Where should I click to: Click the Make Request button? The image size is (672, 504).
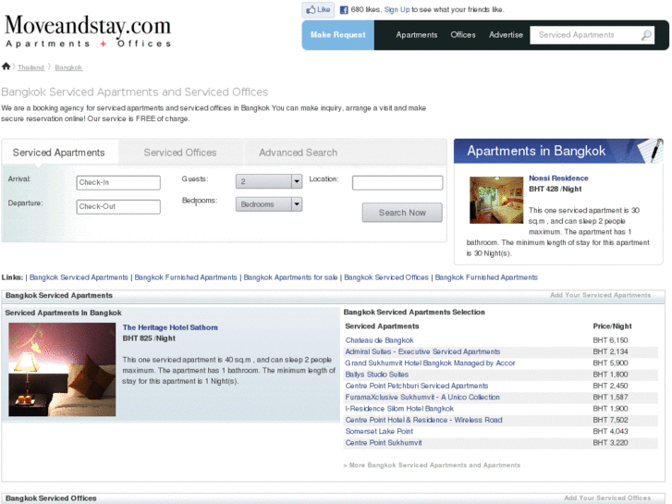338,35
